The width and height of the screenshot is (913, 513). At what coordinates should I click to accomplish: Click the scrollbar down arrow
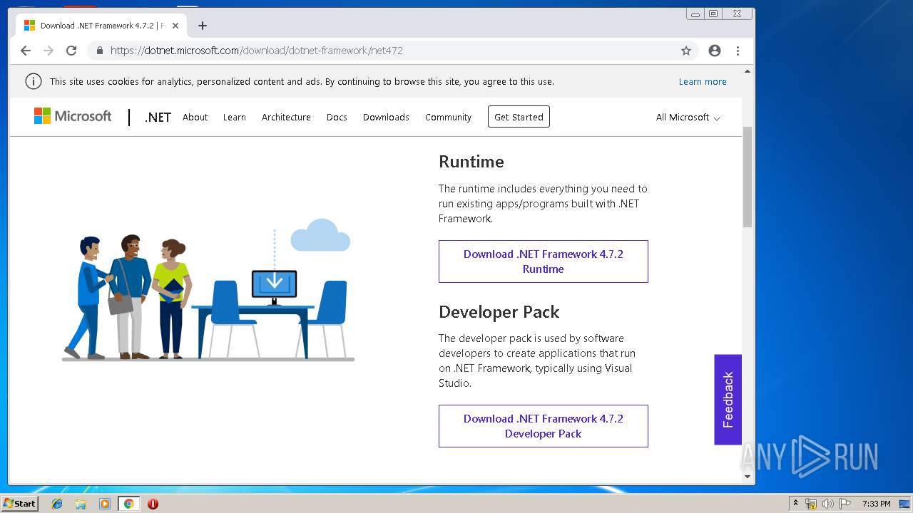748,477
